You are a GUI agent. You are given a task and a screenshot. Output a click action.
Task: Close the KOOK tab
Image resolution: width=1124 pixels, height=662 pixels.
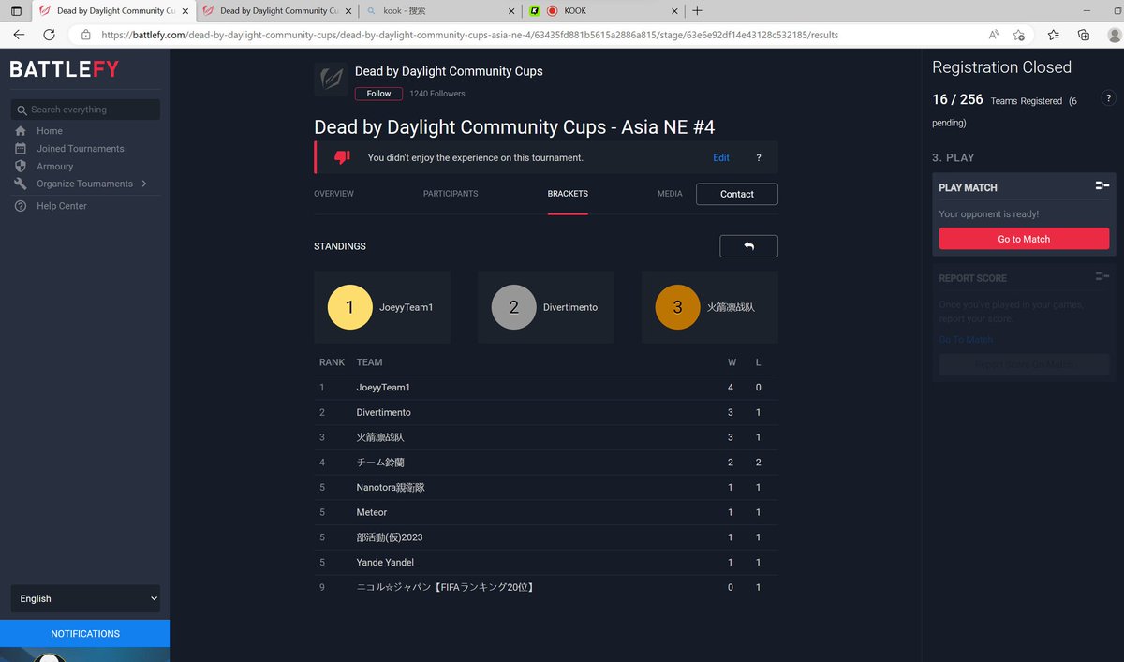[673, 11]
